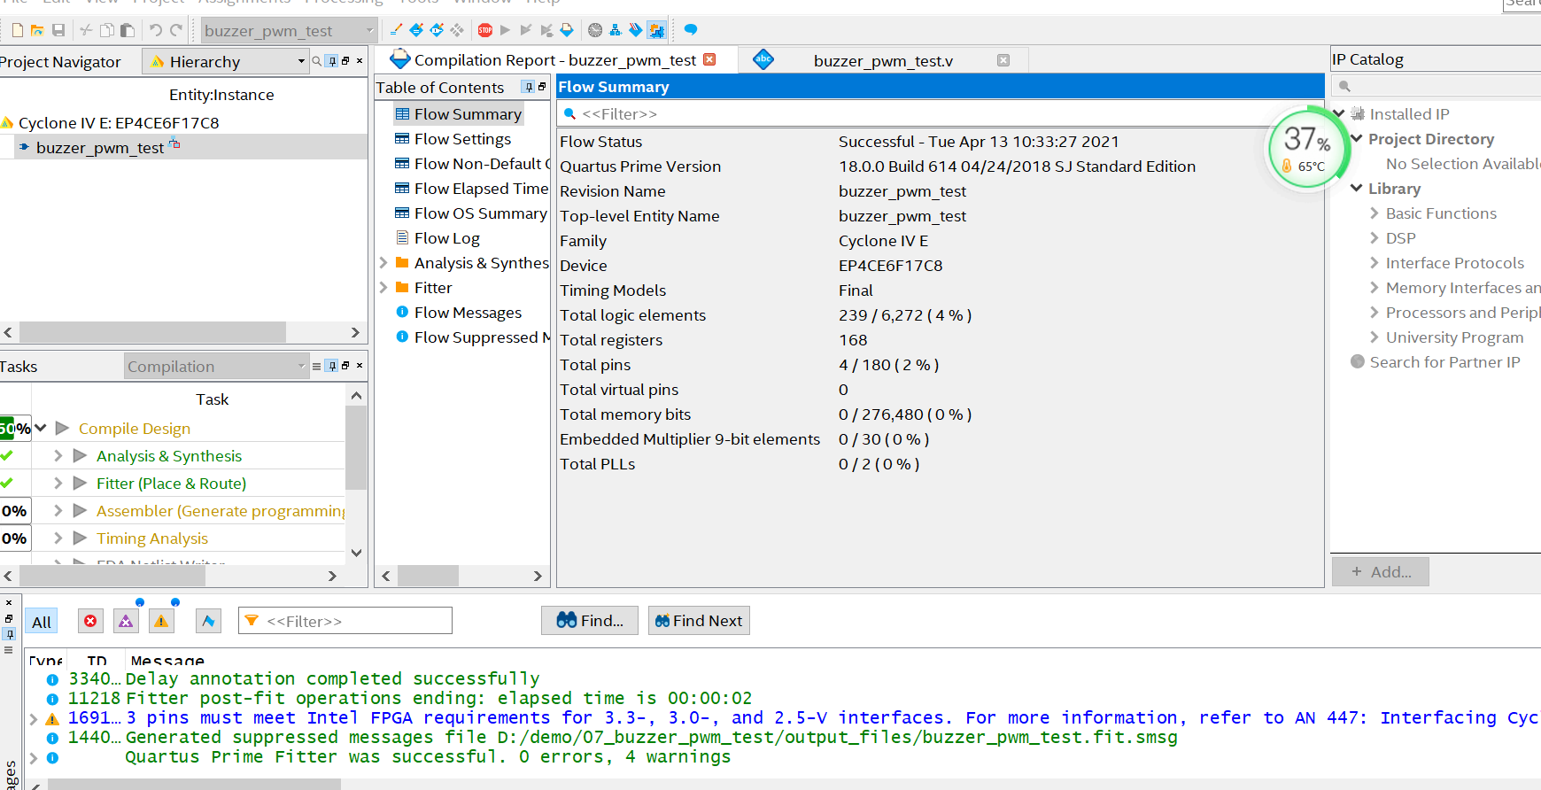
Task: Open the Programmer icon in the toolbar
Action: pyautogui.click(x=636, y=30)
